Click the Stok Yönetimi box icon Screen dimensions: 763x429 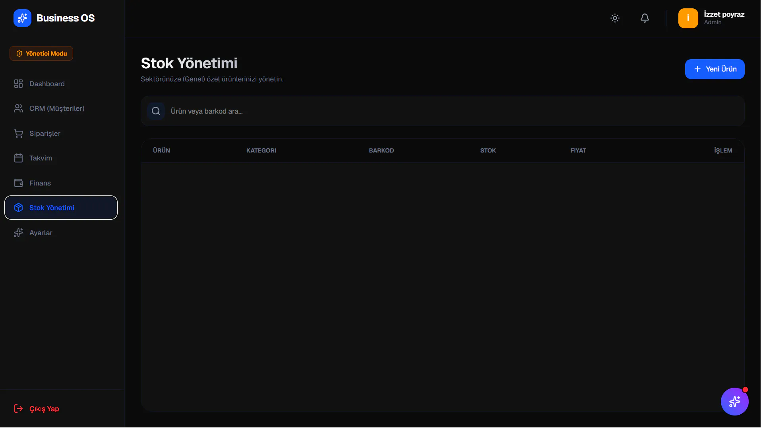tap(18, 208)
